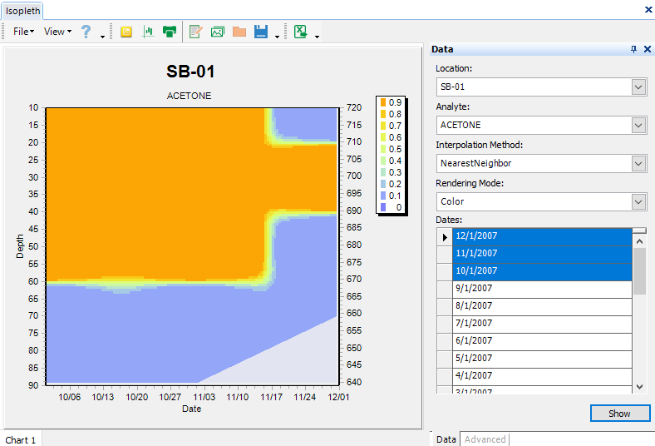Click the picture image export icon
The width and height of the screenshot is (655, 446).
(x=218, y=32)
